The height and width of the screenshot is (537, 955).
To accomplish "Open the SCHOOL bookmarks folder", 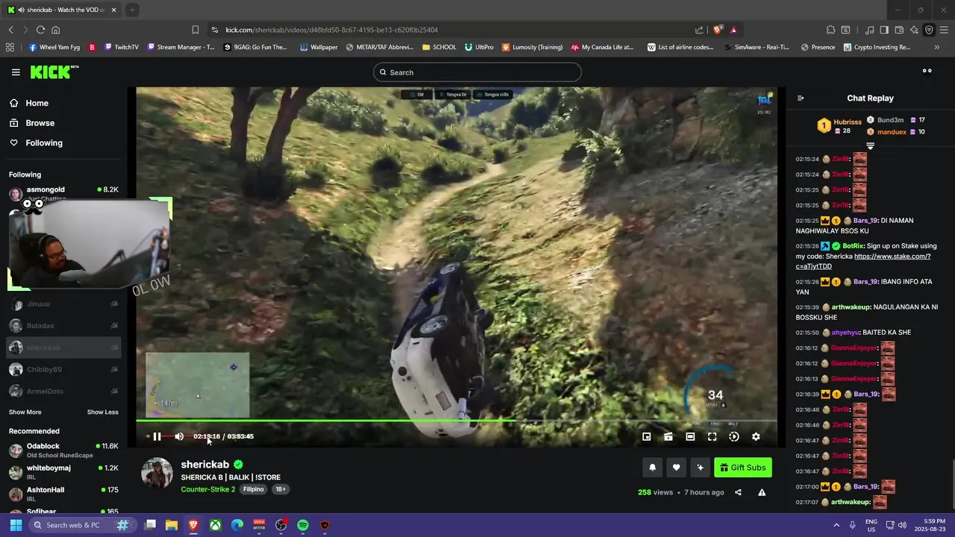I will point(439,47).
